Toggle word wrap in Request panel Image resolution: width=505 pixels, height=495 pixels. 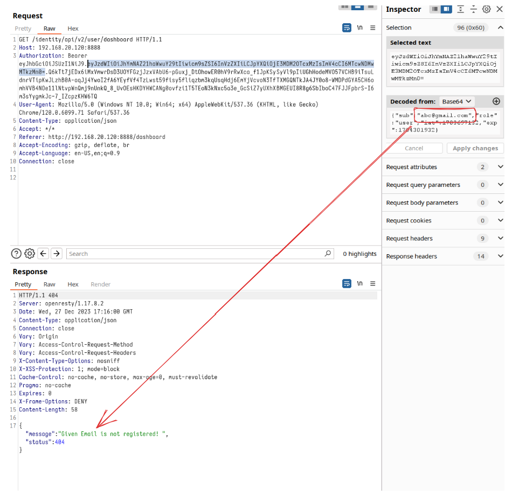coord(347,28)
